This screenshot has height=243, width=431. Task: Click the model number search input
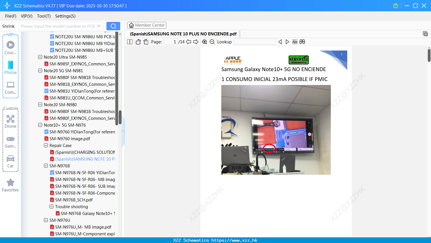(57, 26)
